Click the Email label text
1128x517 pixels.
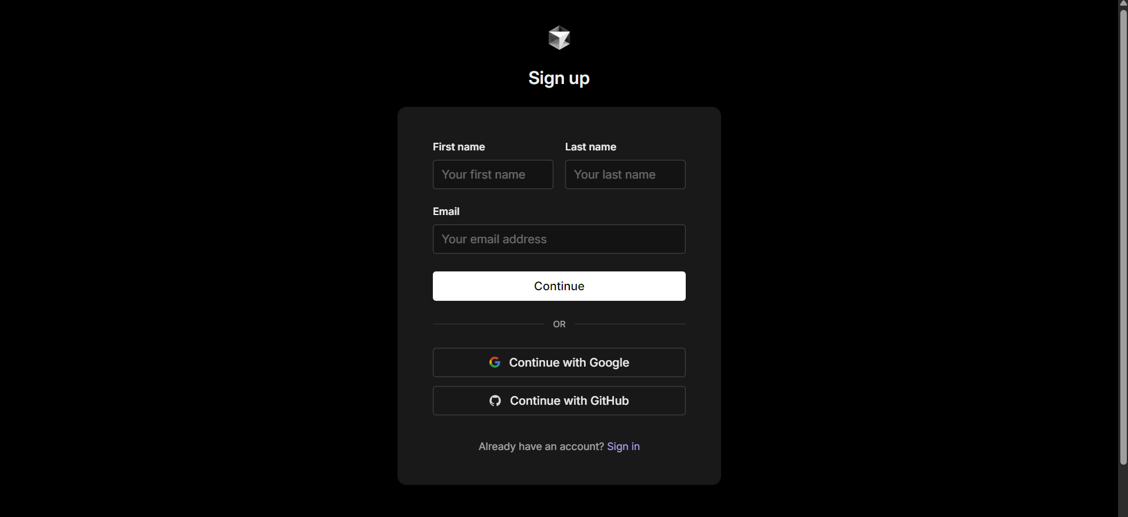(446, 211)
